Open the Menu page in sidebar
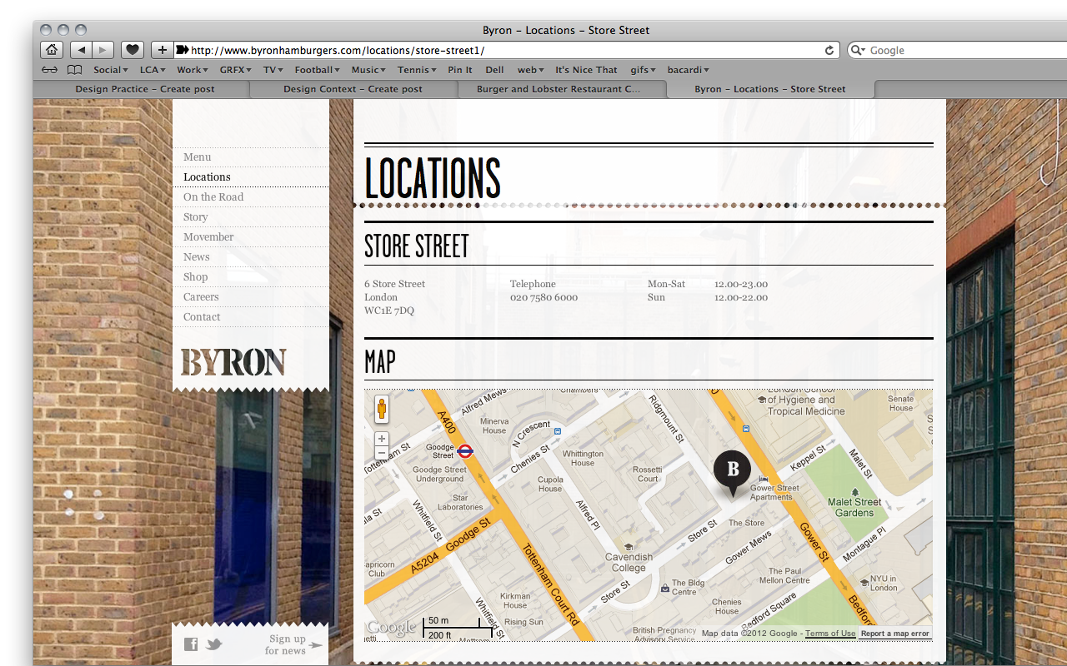Screen dimensions: 1067x666 [x=198, y=157]
